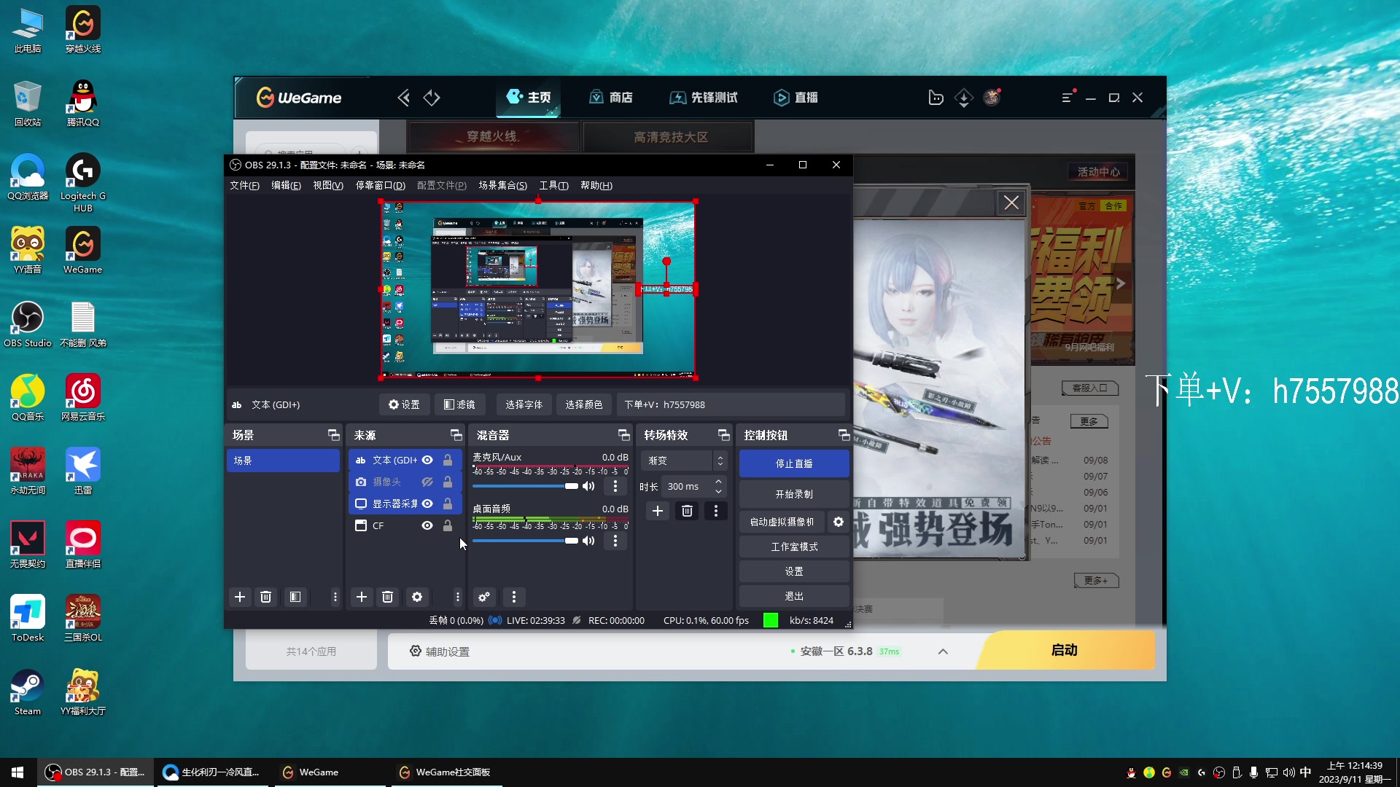The image size is (1400, 787).
Task: Adjust 桌面音频 volume slider
Action: click(525, 541)
